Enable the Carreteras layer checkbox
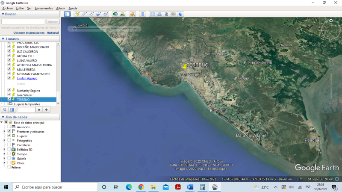The image size is (342, 192). click(9, 145)
